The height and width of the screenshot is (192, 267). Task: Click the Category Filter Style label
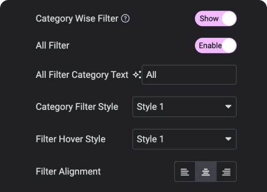pos(77,107)
